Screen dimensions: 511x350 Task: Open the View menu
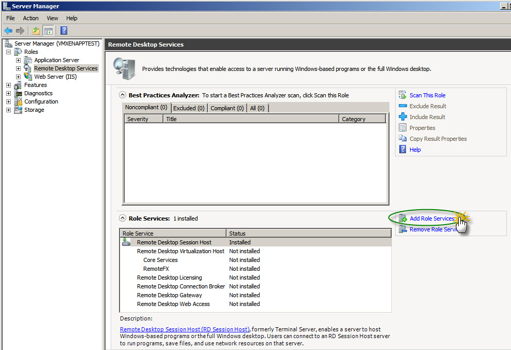pos(52,18)
